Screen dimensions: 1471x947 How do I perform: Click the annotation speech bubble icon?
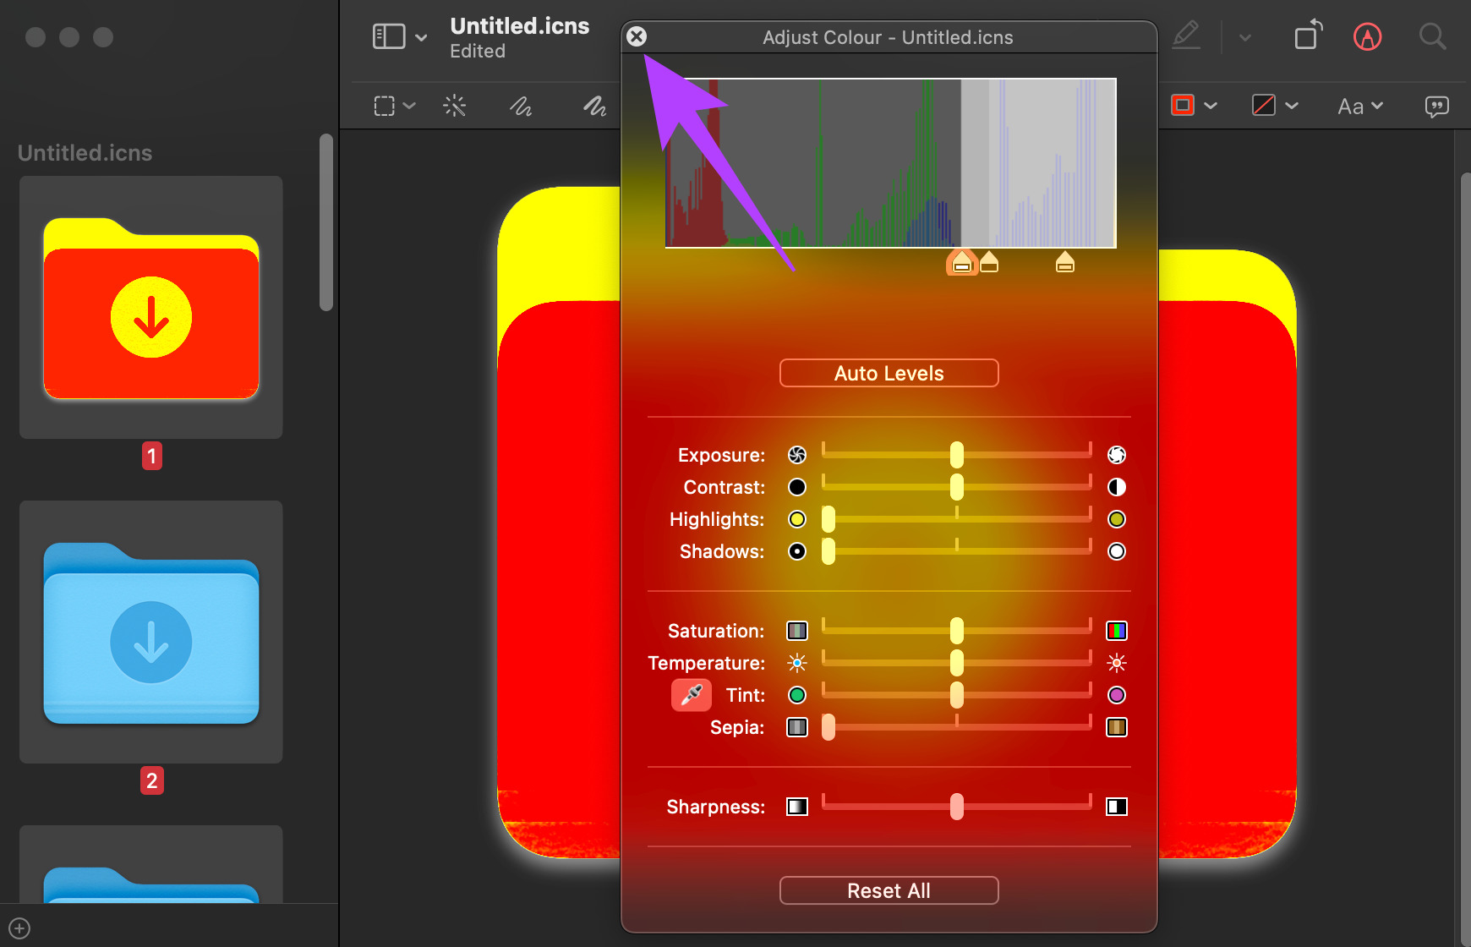click(1436, 106)
